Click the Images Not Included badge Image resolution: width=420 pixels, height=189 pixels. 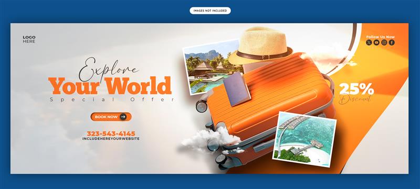[210, 10]
